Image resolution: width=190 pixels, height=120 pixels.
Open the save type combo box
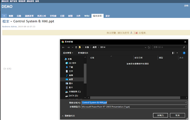point(134,107)
